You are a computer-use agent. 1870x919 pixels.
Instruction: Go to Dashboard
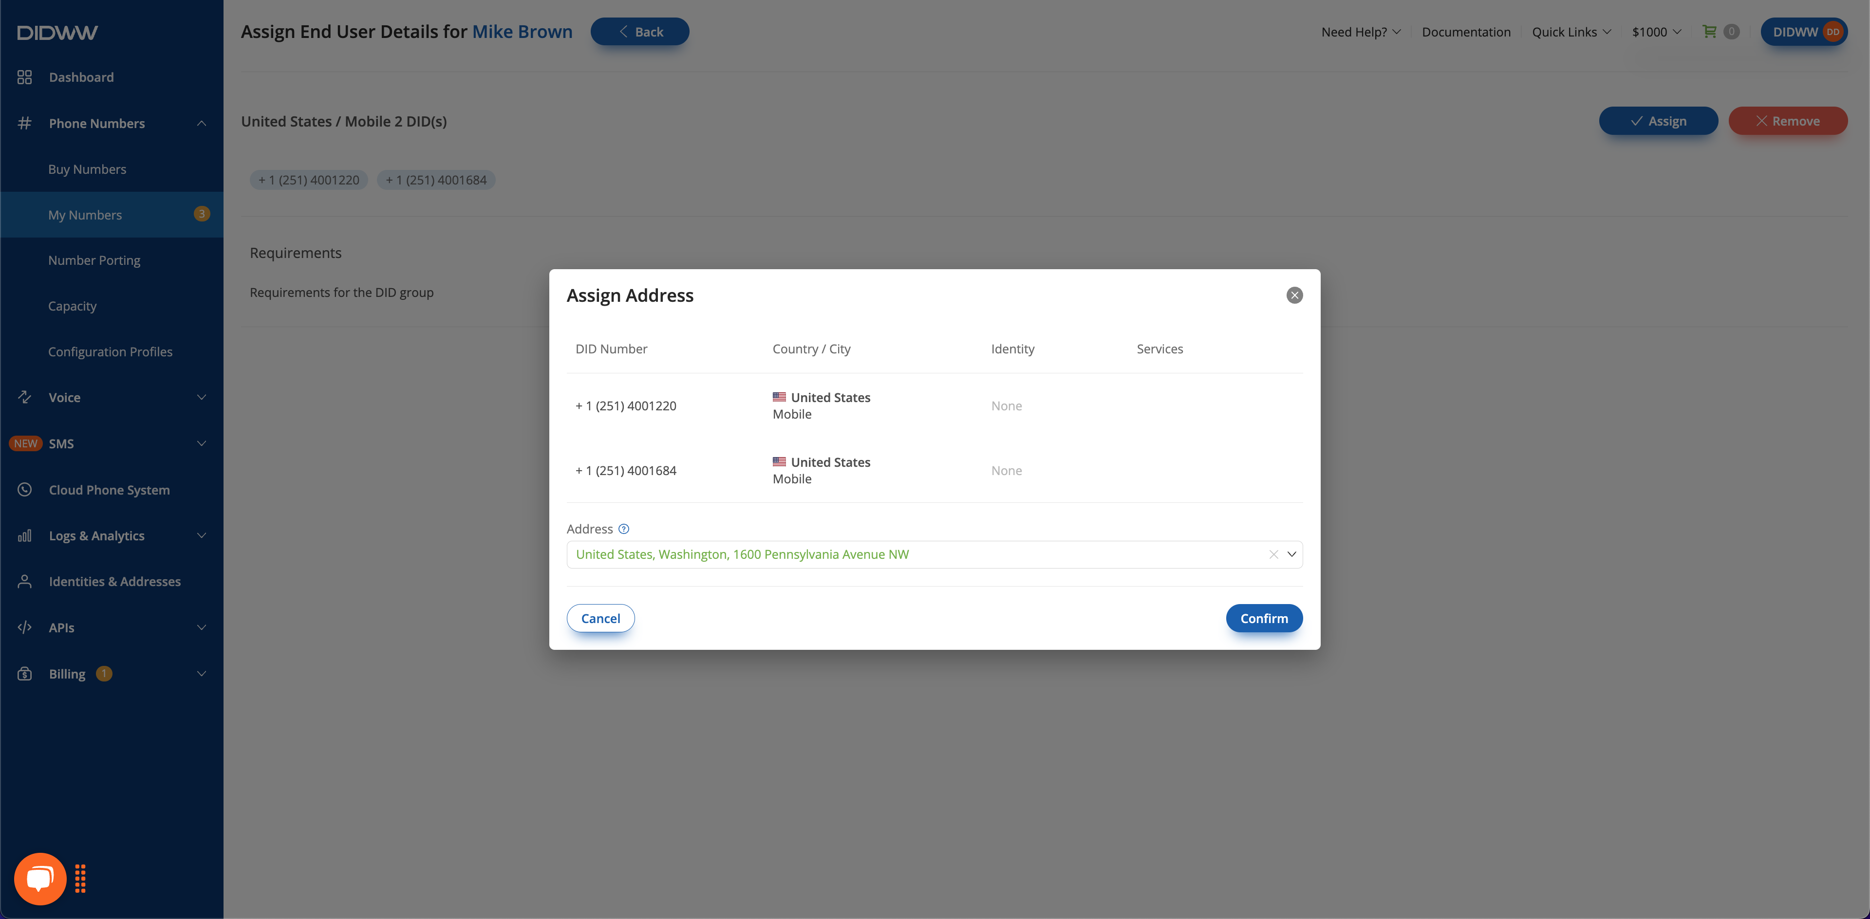pyautogui.click(x=81, y=77)
